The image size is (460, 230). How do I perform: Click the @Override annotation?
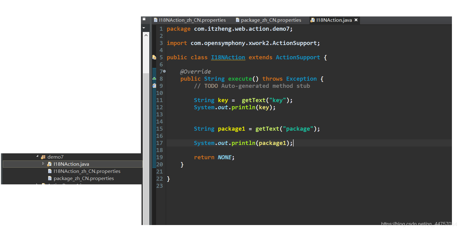[x=196, y=72]
